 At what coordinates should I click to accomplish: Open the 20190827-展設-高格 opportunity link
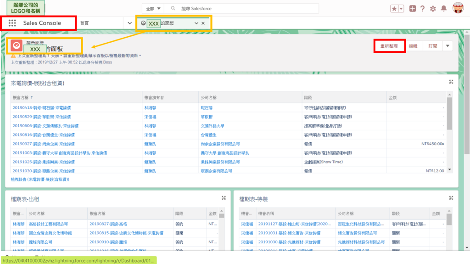click(x=108, y=224)
